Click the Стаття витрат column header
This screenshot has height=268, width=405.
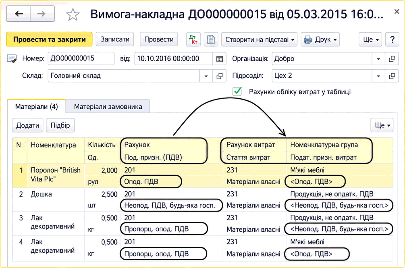(x=254, y=157)
